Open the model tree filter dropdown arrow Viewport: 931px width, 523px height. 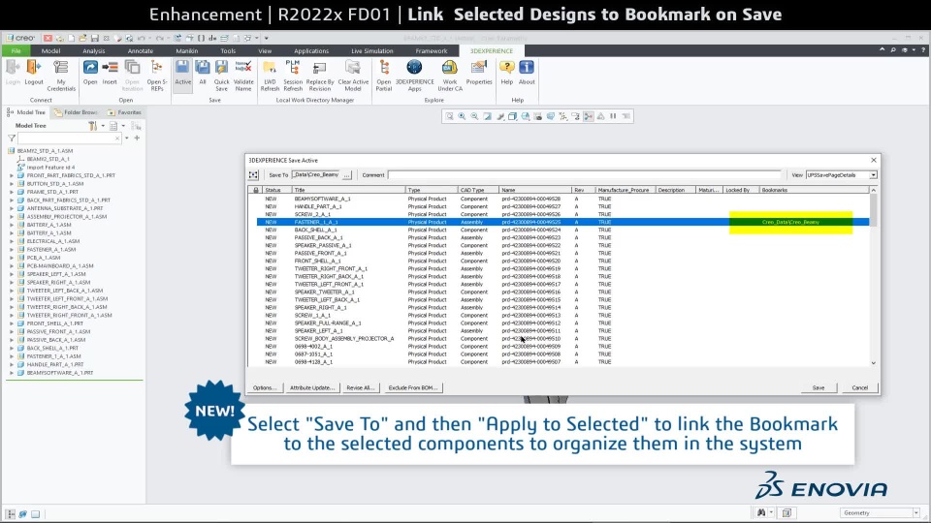pyautogui.click(x=126, y=138)
